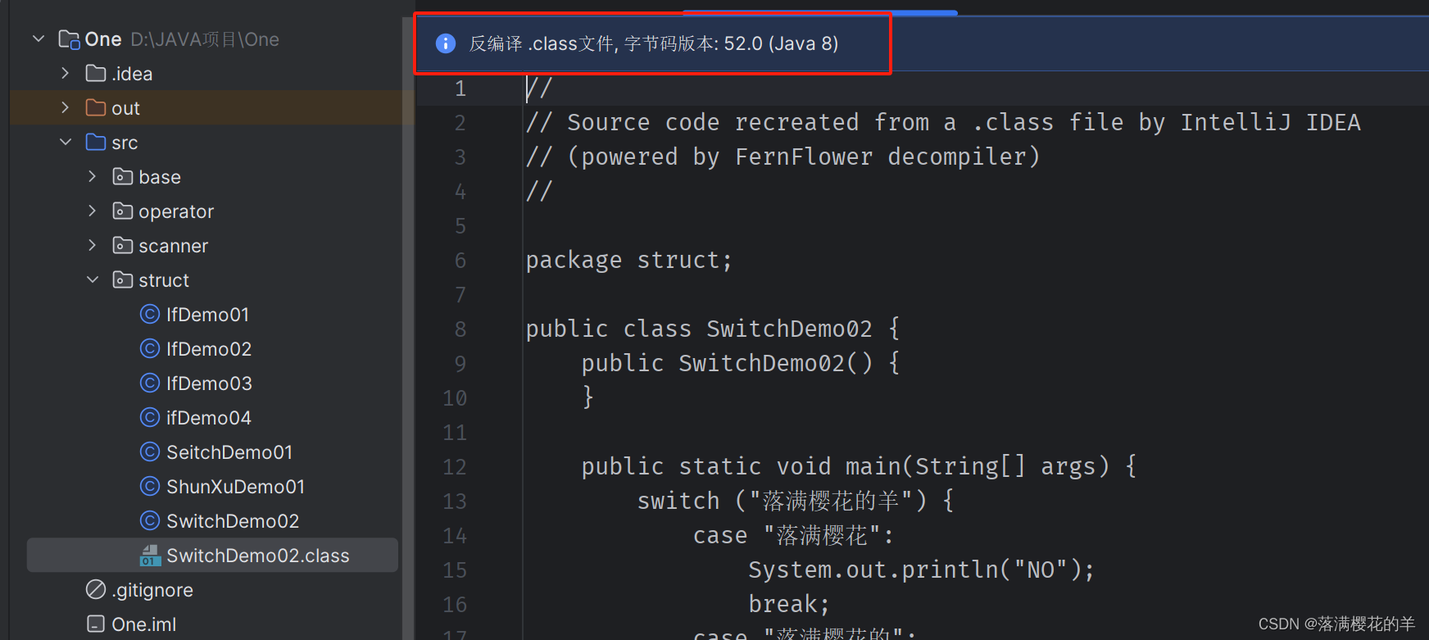Click the FernFlower decompiler comment line
Screen dimensions: 1429x640
783,157
